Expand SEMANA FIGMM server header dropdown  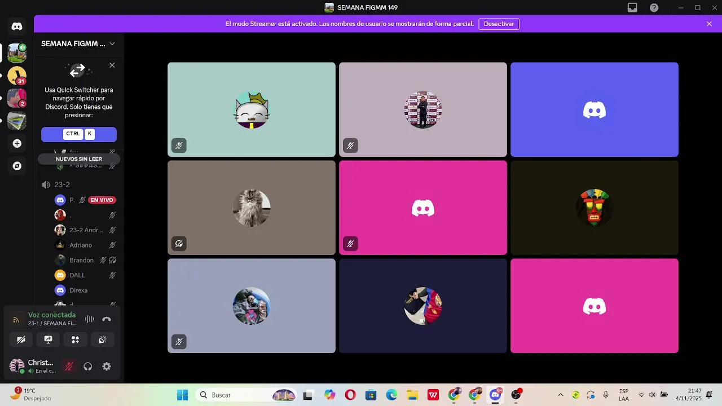point(78,43)
